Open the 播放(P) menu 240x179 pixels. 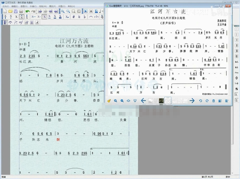(52, 6)
